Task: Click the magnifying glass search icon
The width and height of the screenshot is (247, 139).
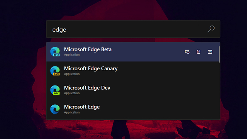Action: 211,29
